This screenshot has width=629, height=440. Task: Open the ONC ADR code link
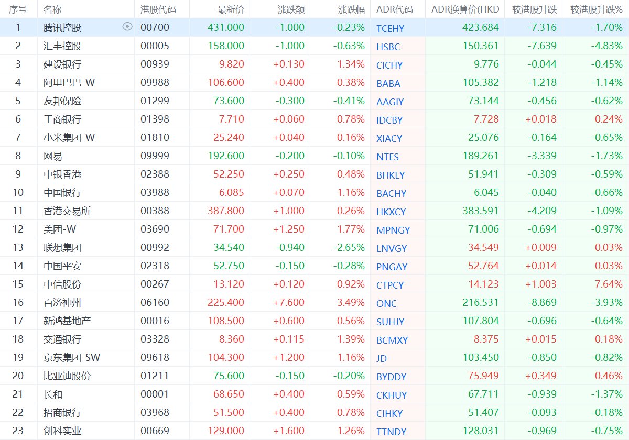pos(386,303)
